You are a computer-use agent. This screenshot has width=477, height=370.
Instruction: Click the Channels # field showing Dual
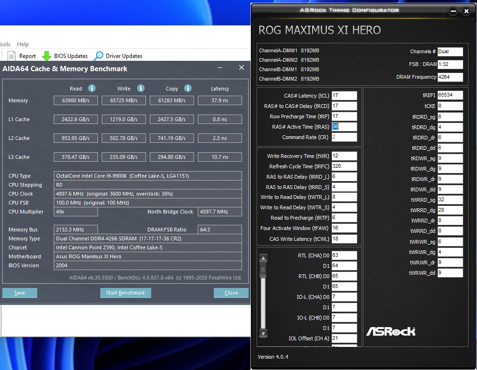pos(450,51)
